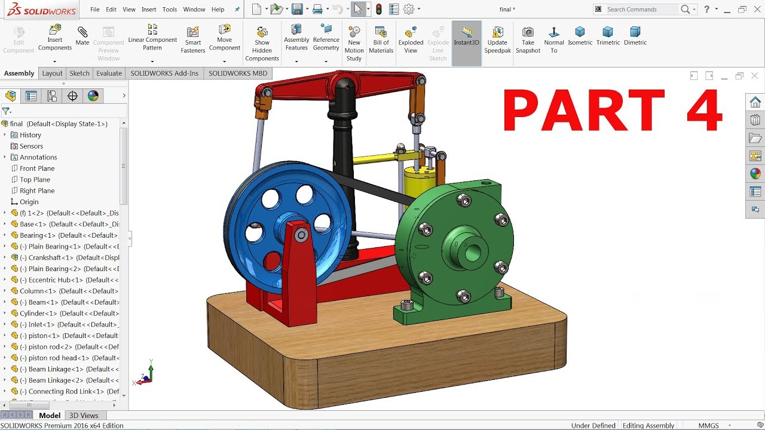Viewport: 765px width, 430px height.
Task: Open the Options gear icon
Action: (409, 9)
